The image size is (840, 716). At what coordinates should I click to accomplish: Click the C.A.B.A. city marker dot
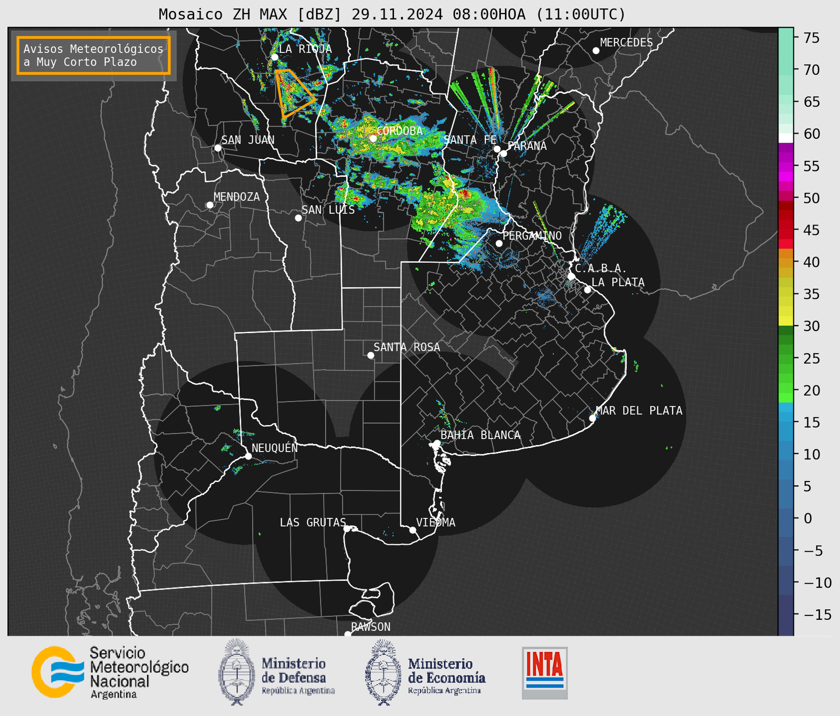tap(571, 276)
